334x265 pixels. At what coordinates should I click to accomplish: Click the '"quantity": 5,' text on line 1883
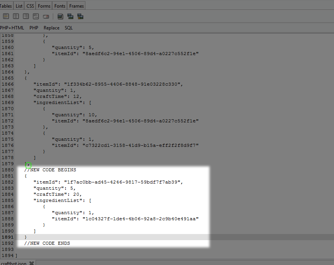(x=54, y=188)
